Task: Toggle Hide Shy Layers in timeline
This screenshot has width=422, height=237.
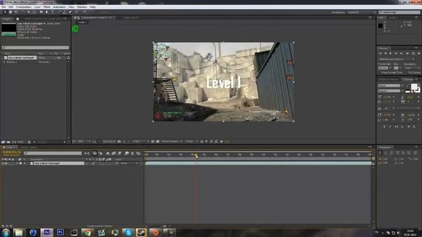Action: click(108, 153)
